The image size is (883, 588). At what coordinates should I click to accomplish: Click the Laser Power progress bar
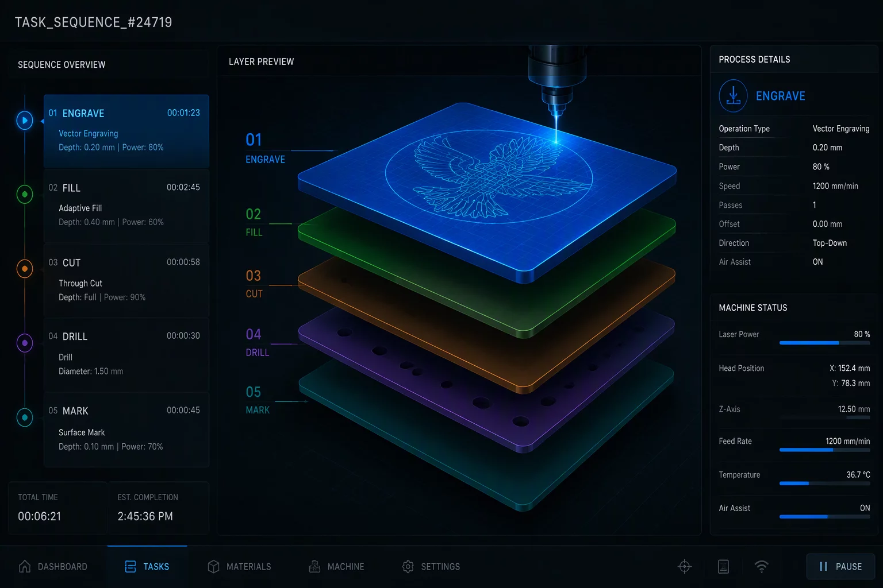click(824, 343)
